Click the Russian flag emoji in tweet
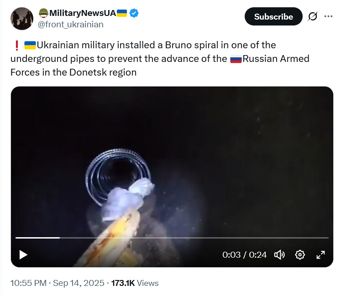This screenshot has height=295, width=341. (x=236, y=59)
